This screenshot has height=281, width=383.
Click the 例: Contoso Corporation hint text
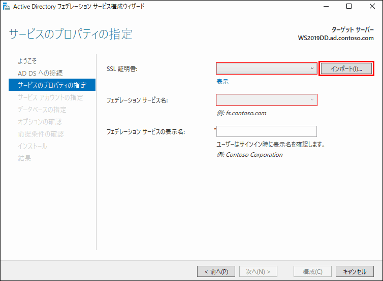click(x=249, y=155)
